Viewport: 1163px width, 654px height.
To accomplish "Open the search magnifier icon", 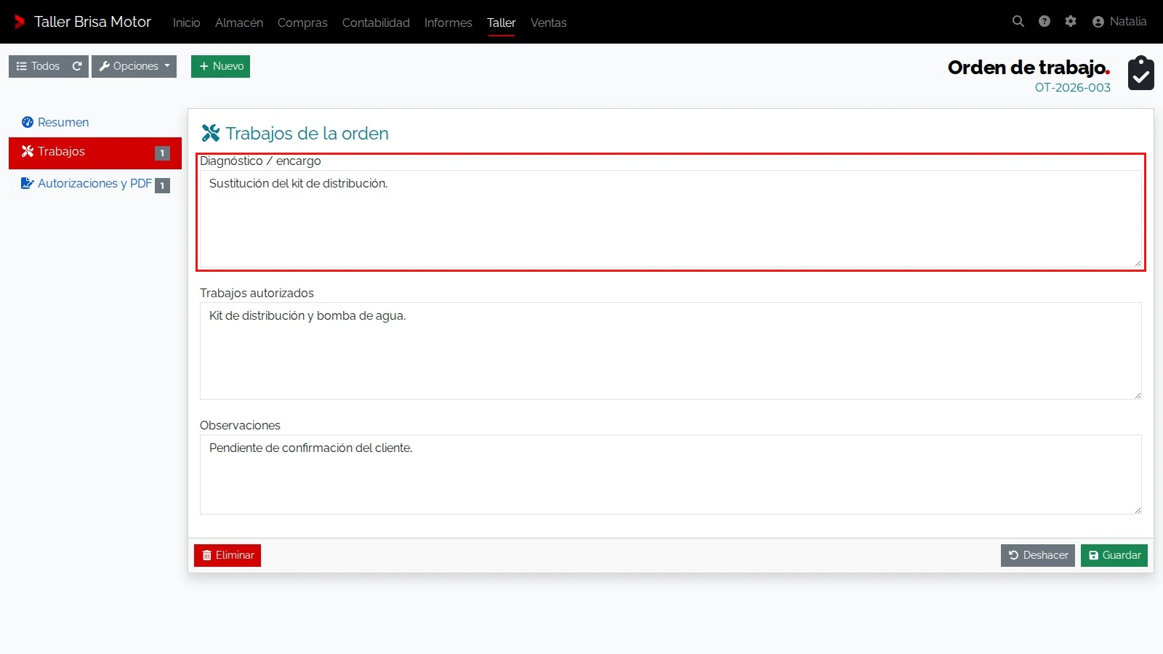I will click(1018, 22).
